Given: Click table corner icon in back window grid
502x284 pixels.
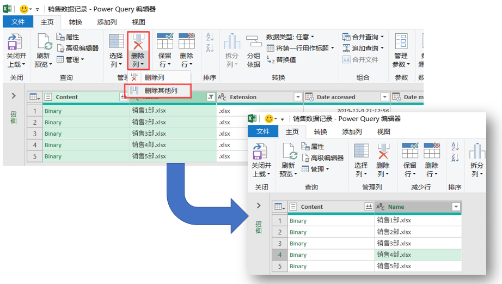Looking at the screenshot, I should click(35, 97).
